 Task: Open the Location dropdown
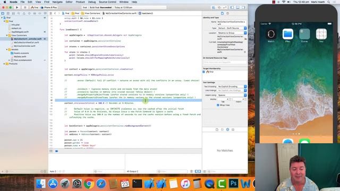(x=232, y=33)
